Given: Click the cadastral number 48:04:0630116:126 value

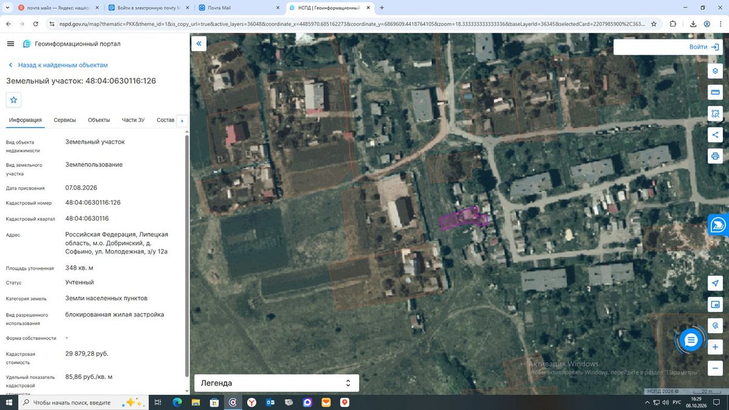Looking at the screenshot, I should (93, 202).
